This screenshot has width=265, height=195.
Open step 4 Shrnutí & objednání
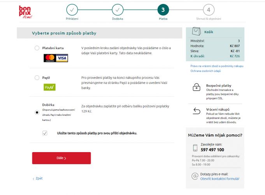(209, 10)
